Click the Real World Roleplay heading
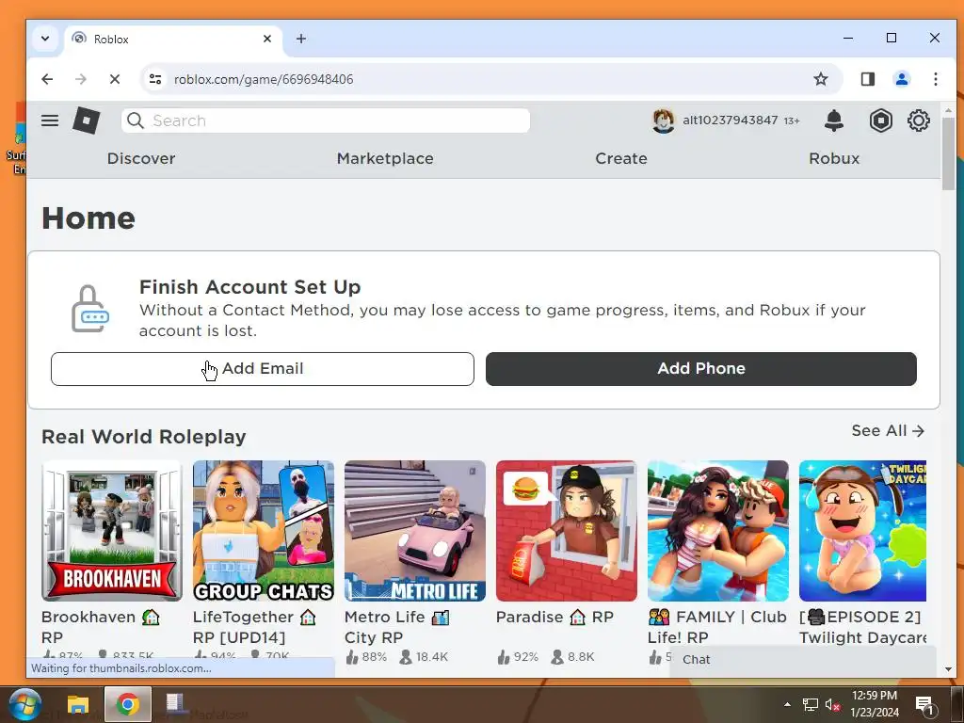 144,437
